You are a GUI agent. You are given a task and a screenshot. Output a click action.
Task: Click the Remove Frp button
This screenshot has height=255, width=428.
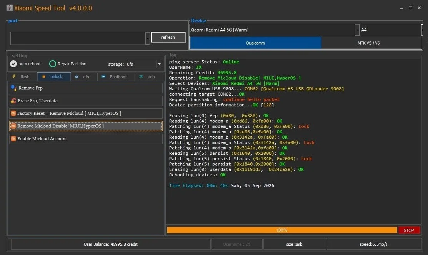[86, 88]
